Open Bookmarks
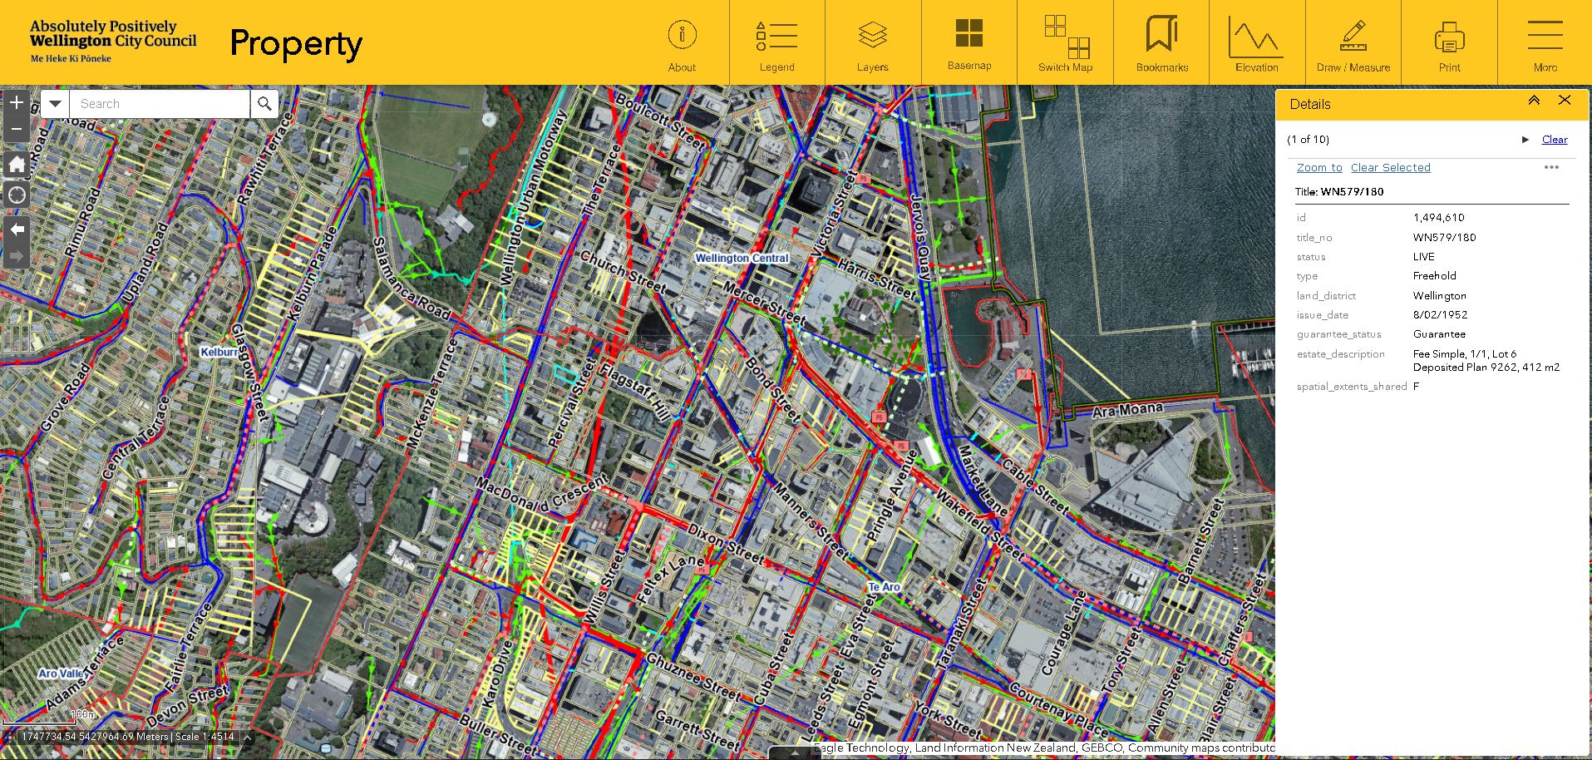1592x760 pixels. pos(1161,42)
